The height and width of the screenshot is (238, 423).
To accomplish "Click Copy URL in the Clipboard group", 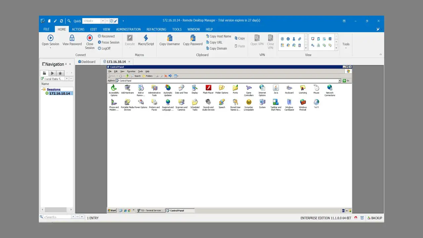I will [x=214, y=42].
